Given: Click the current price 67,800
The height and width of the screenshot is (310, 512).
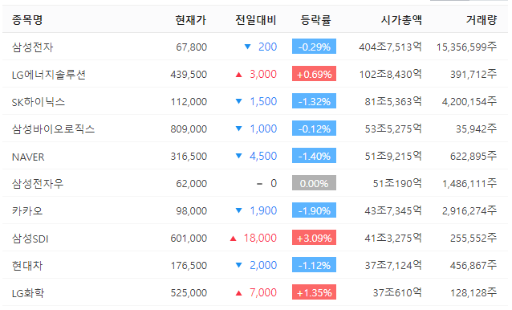Looking at the screenshot, I should click(191, 47).
